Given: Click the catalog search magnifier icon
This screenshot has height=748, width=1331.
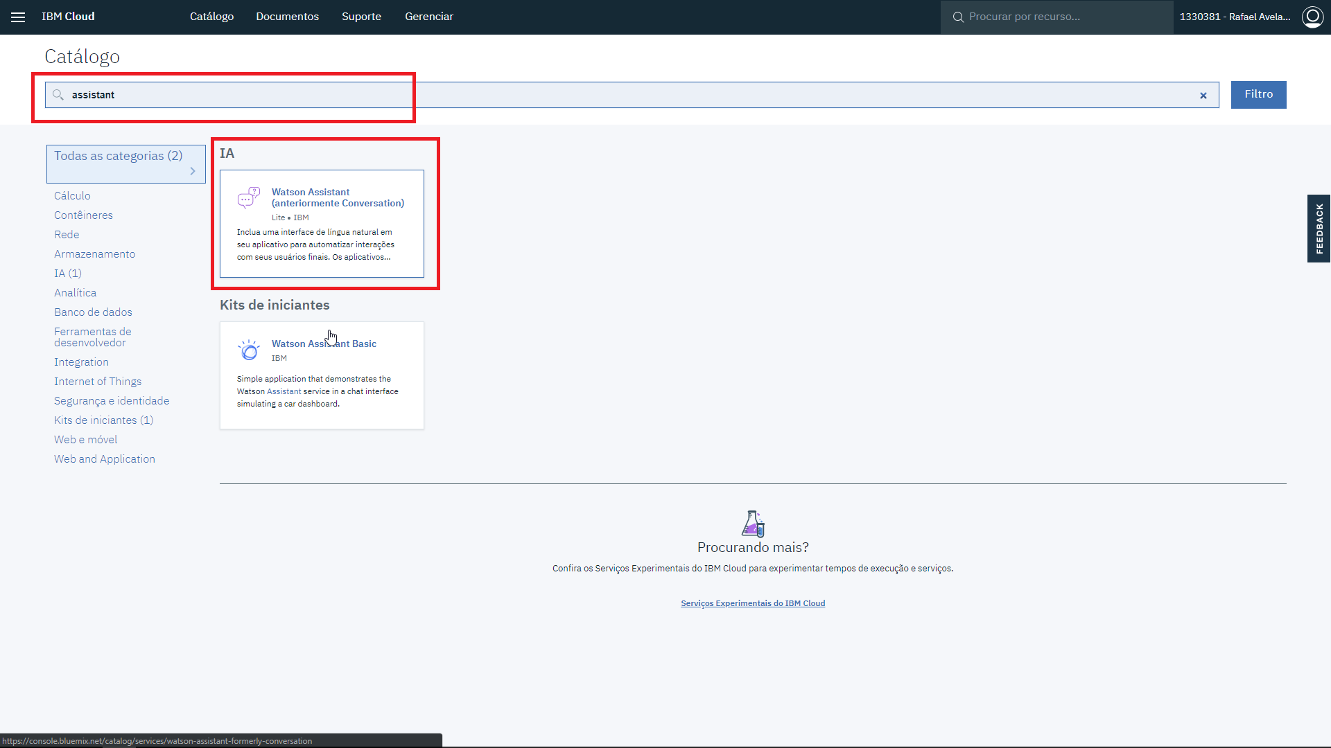Looking at the screenshot, I should coord(58,95).
